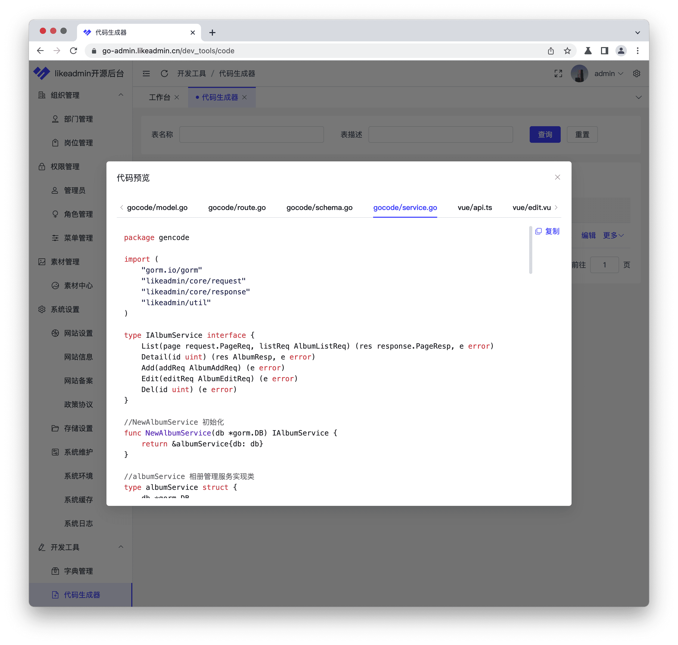The width and height of the screenshot is (678, 645).
Task: Switch to the gocode/model.go tab
Action: click(157, 208)
